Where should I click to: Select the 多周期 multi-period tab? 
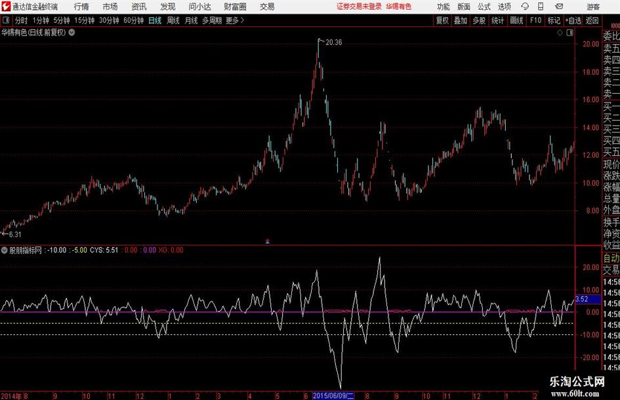click(212, 20)
